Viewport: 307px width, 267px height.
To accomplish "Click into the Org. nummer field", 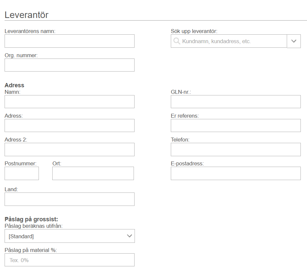I will point(70,65).
